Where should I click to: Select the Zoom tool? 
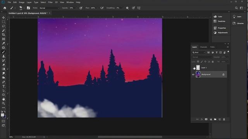pos(3,103)
